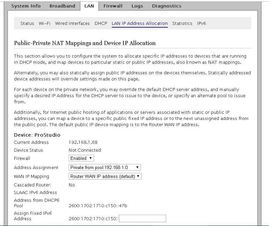Viewport: 269px width, 226px height.
Task: Open the System Info tab
Action: pos(26,6)
